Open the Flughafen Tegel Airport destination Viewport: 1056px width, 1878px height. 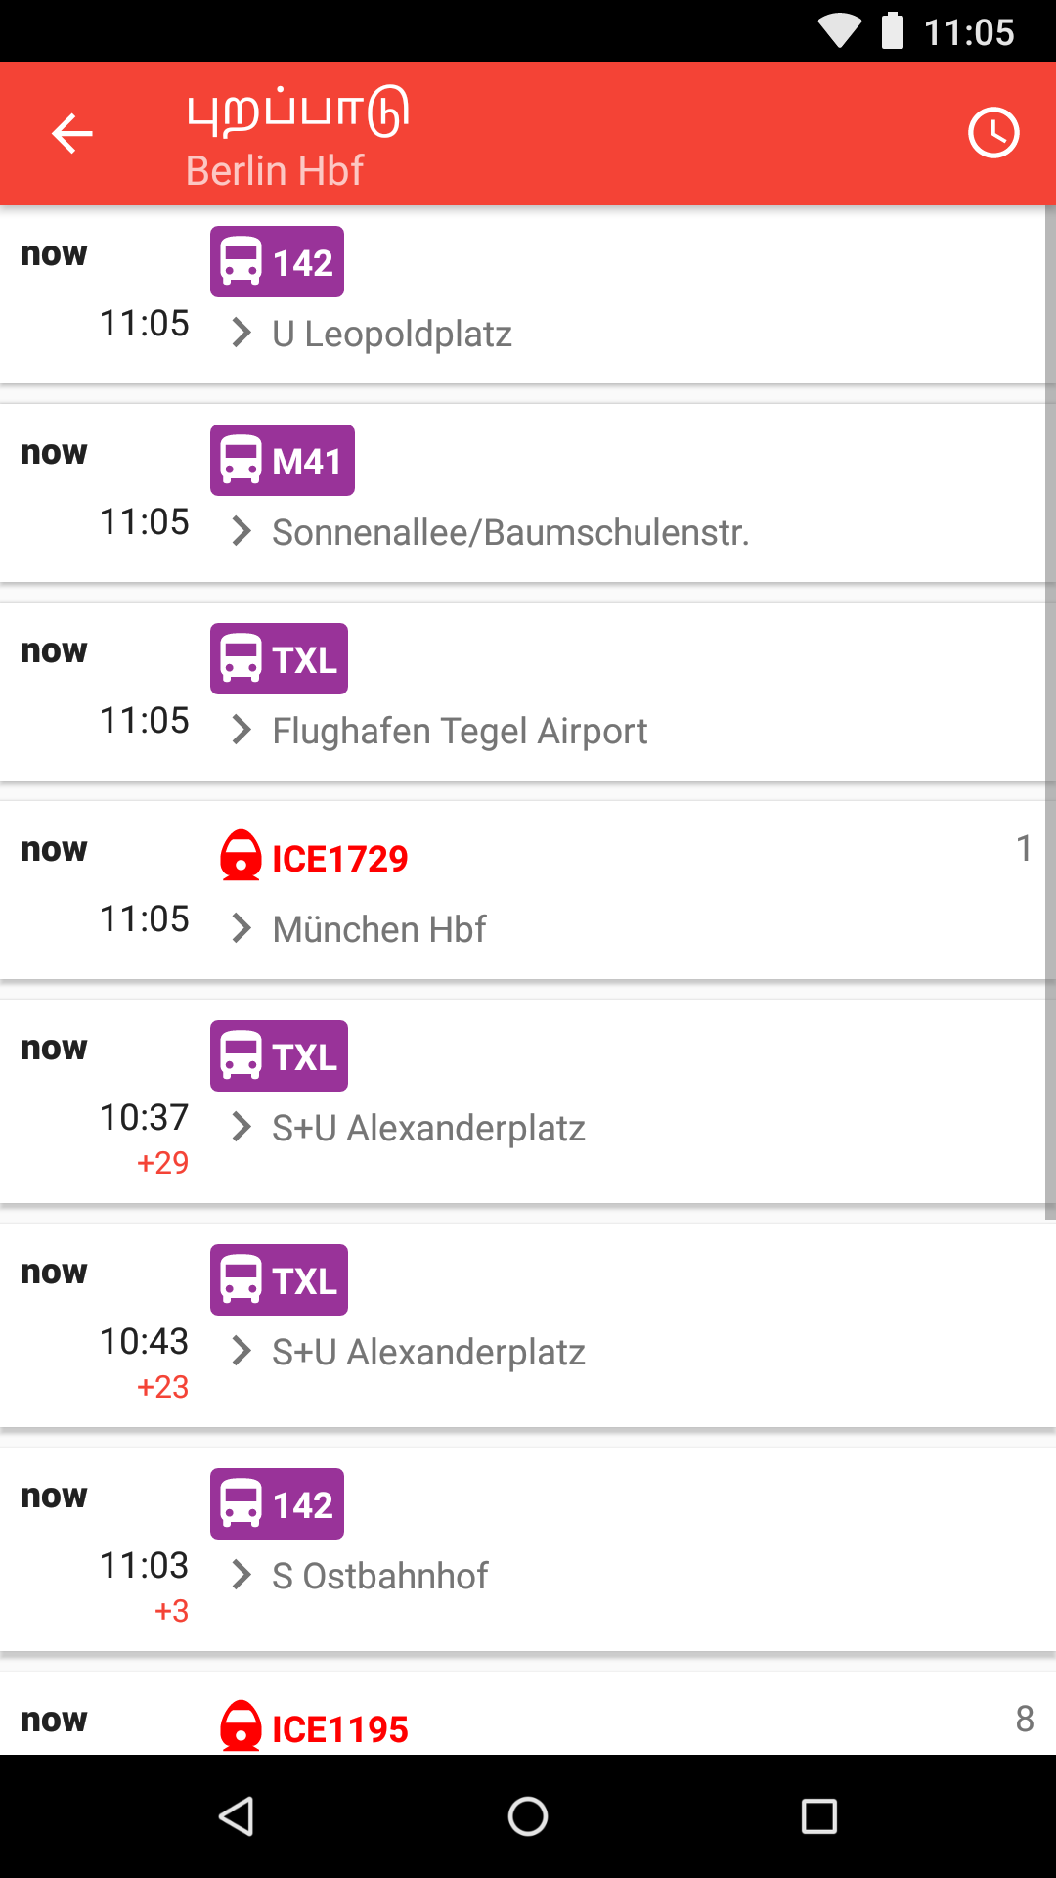(x=460, y=731)
